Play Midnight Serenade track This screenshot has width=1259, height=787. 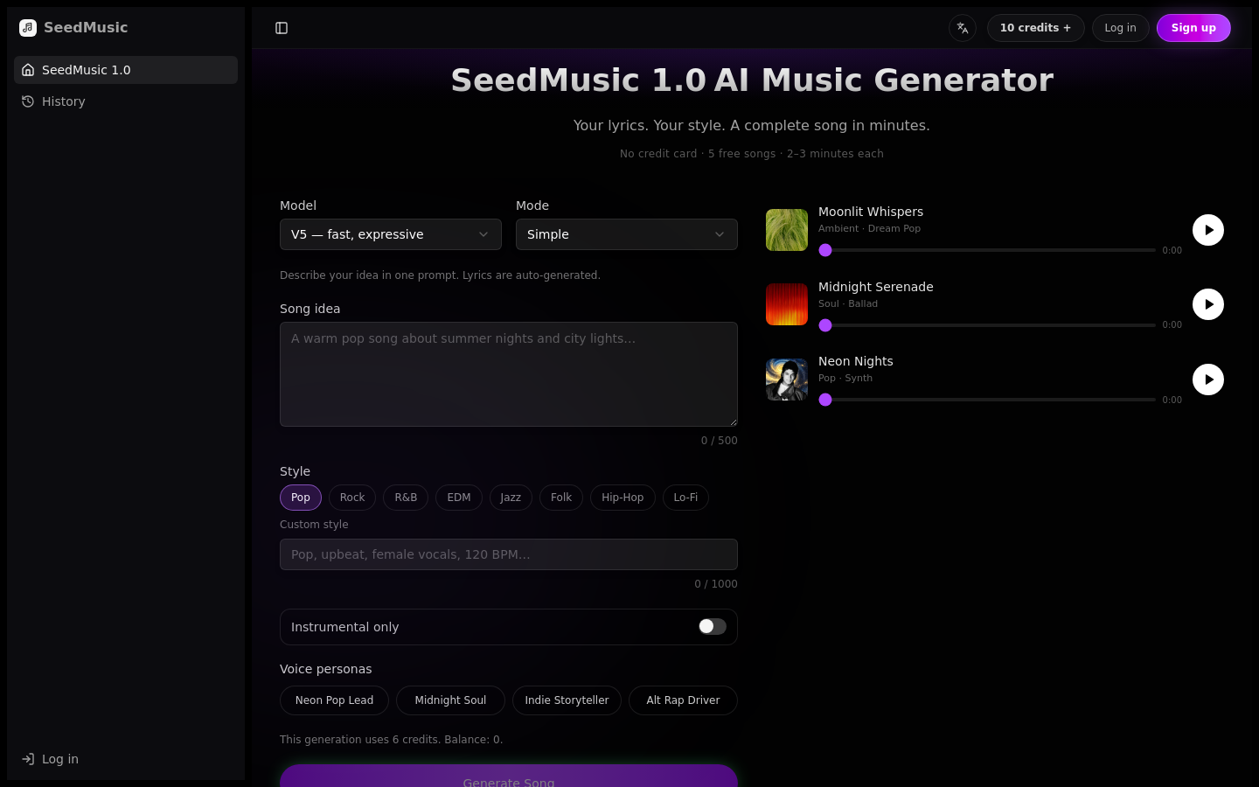pos(1208,304)
